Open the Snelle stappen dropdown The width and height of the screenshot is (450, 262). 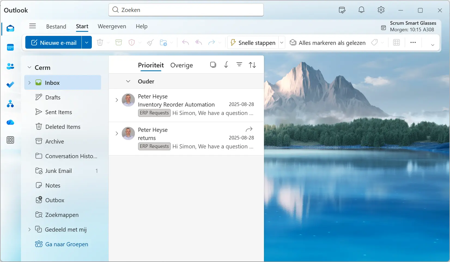click(282, 42)
